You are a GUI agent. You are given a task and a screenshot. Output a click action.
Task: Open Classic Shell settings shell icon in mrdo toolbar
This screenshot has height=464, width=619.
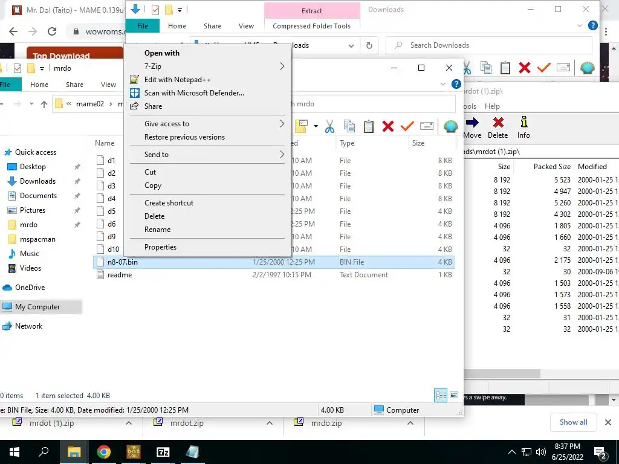[450, 126]
